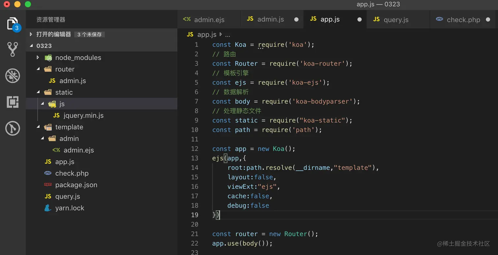Switch to the admin.ejs tab
This screenshot has height=255, width=498.
point(209,19)
